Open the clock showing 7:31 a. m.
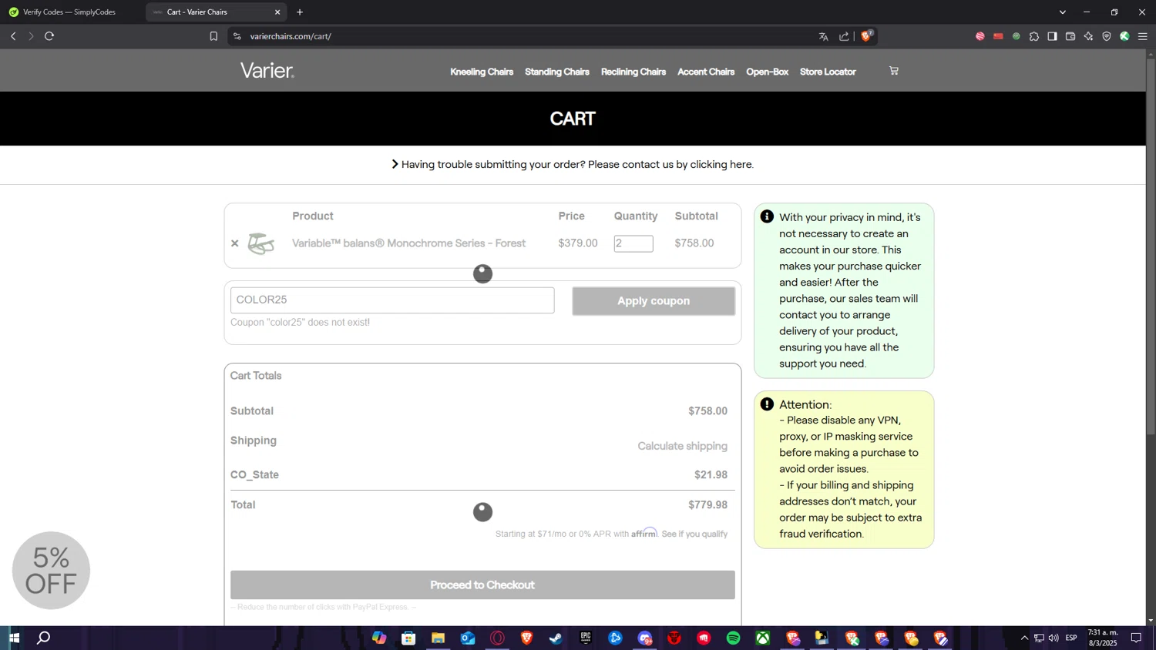Image resolution: width=1156 pixels, height=650 pixels. 1103,638
